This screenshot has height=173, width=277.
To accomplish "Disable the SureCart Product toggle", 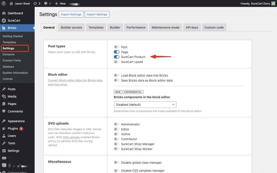I will 117,57.
